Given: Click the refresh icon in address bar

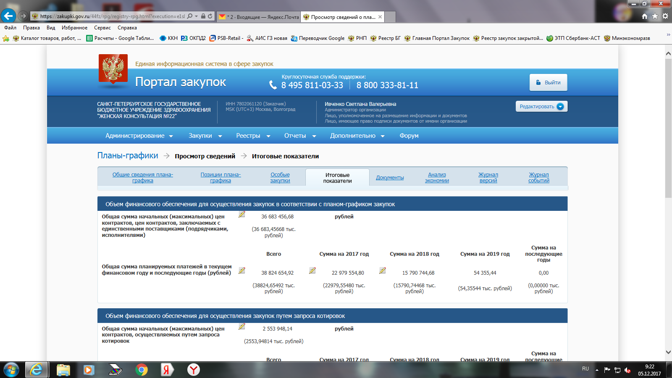Looking at the screenshot, I should [210, 16].
